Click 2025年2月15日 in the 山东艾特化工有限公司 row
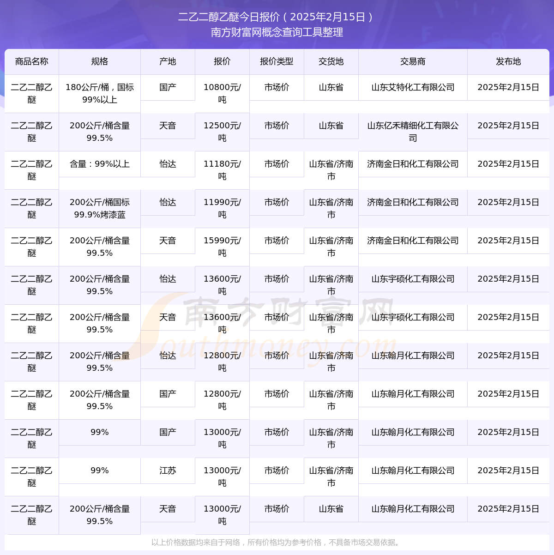554x555 pixels. pos(508,87)
